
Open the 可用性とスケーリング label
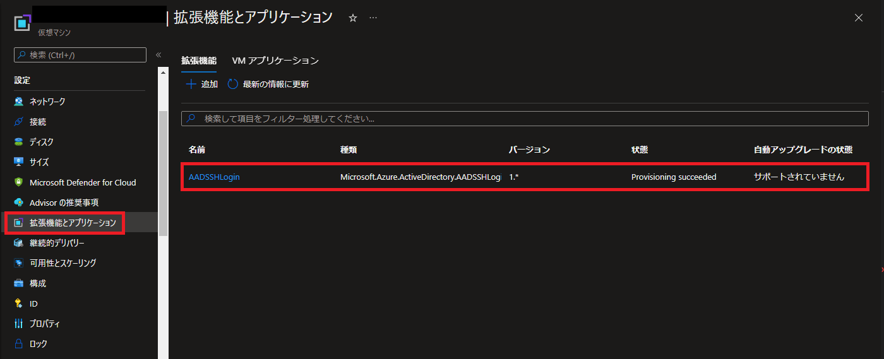click(x=63, y=263)
